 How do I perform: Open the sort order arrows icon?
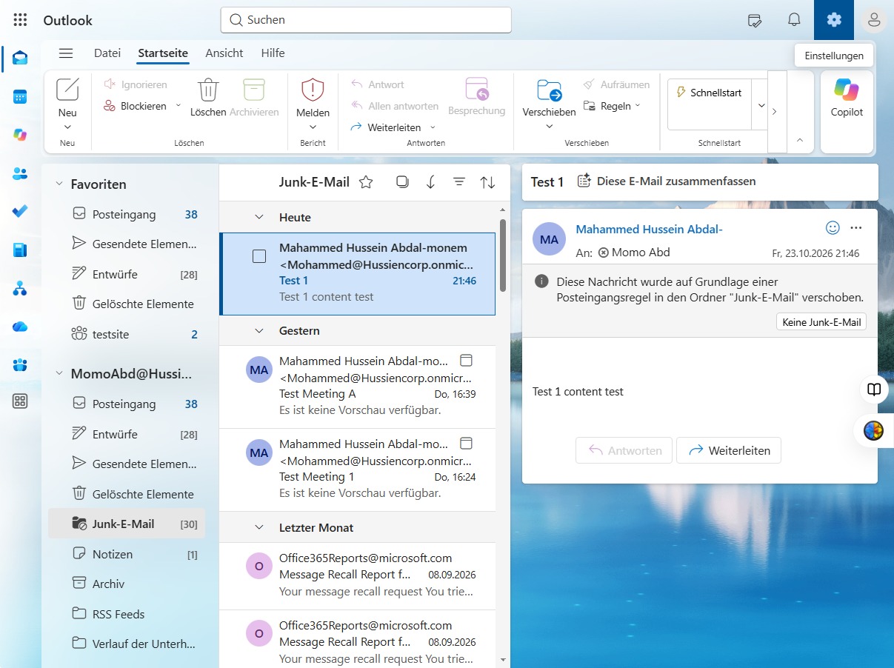pyautogui.click(x=487, y=182)
